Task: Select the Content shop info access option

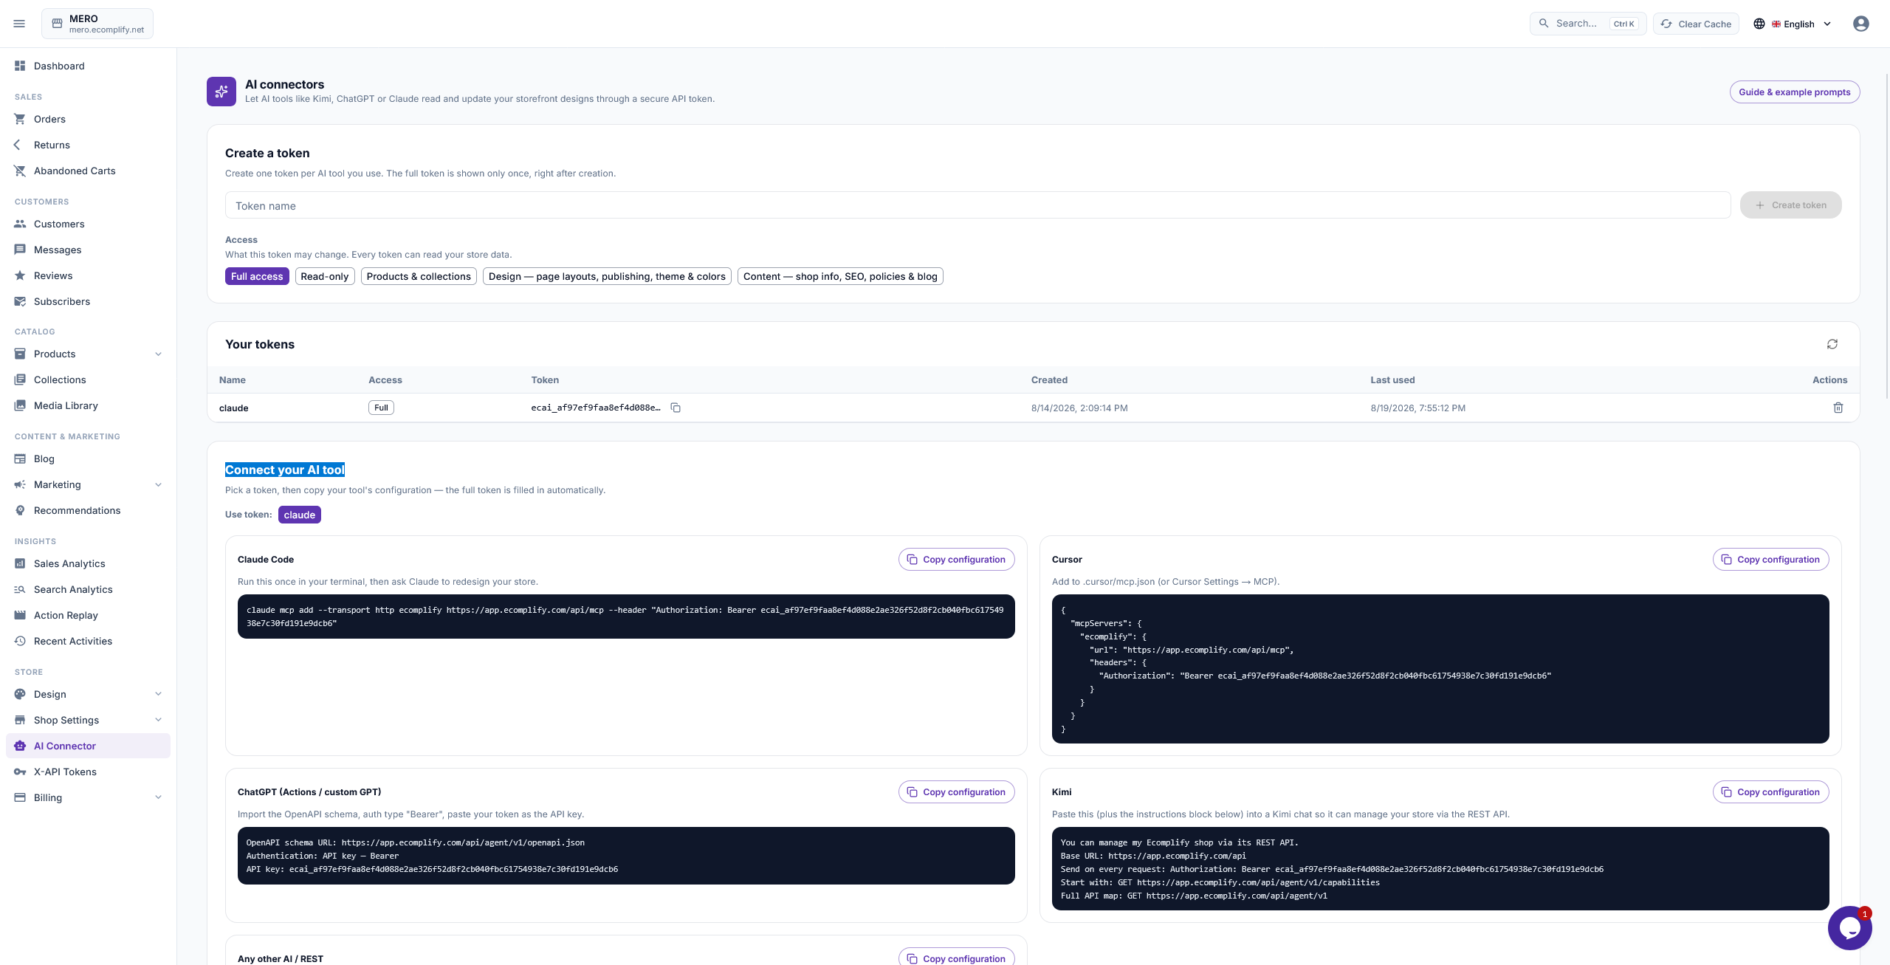Action: [840, 276]
